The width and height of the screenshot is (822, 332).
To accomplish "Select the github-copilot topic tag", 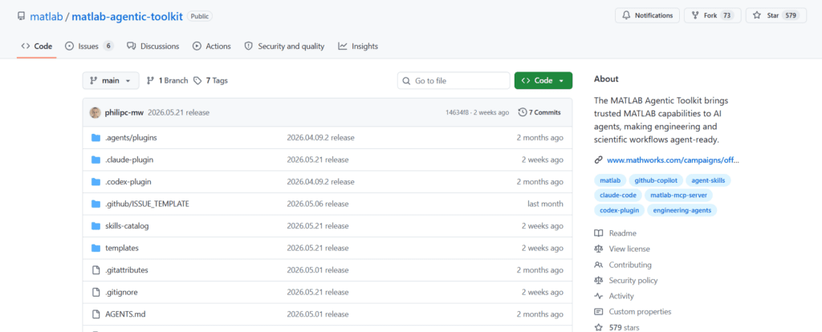I will click(x=656, y=180).
